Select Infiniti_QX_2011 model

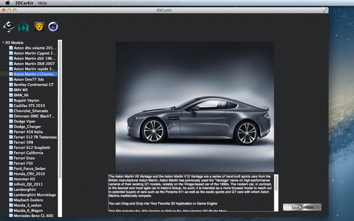tap(28, 184)
